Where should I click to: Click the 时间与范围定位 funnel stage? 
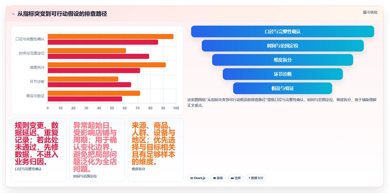coord(283,46)
